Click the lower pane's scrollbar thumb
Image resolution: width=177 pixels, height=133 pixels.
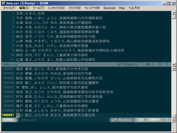coord(174,116)
